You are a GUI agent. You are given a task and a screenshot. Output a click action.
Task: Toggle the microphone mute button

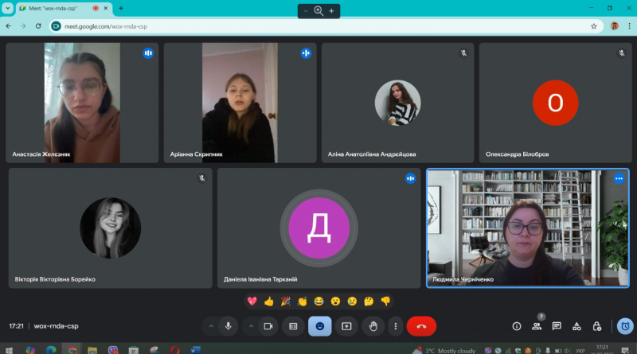click(x=229, y=326)
